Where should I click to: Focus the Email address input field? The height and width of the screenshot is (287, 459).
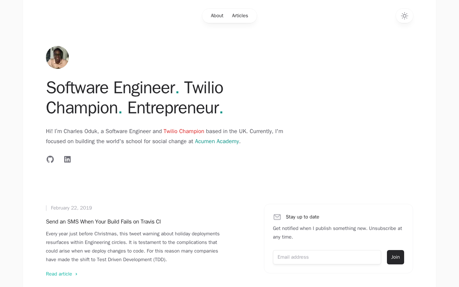[327, 257]
